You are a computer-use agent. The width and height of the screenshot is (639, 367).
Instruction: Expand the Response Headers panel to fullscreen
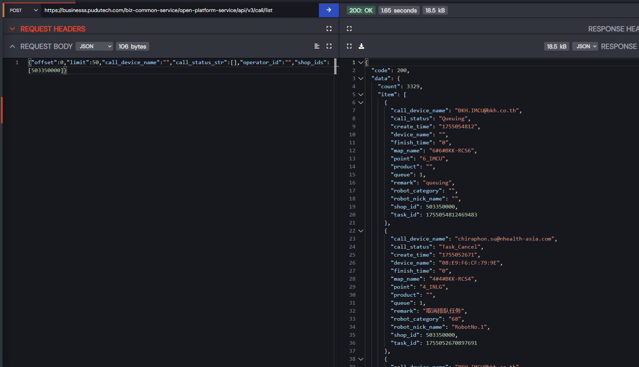[349, 29]
